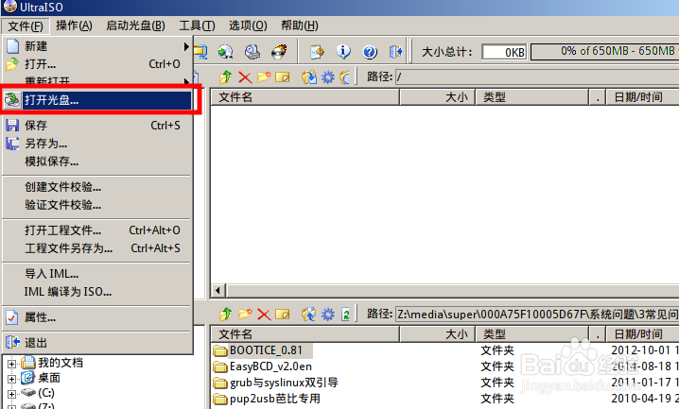This screenshot has height=409, width=679.
Task: Choose 打开... menu entry
Action: tap(97, 64)
